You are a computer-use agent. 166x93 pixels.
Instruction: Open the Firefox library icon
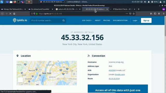click(151, 14)
